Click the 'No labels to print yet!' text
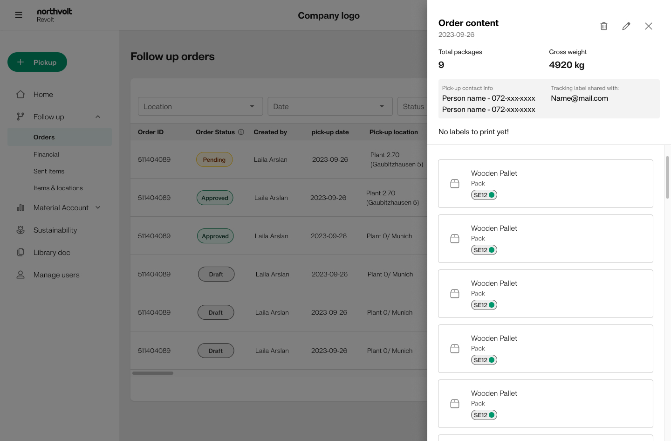The height and width of the screenshot is (441, 671). pyautogui.click(x=473, y=132)
